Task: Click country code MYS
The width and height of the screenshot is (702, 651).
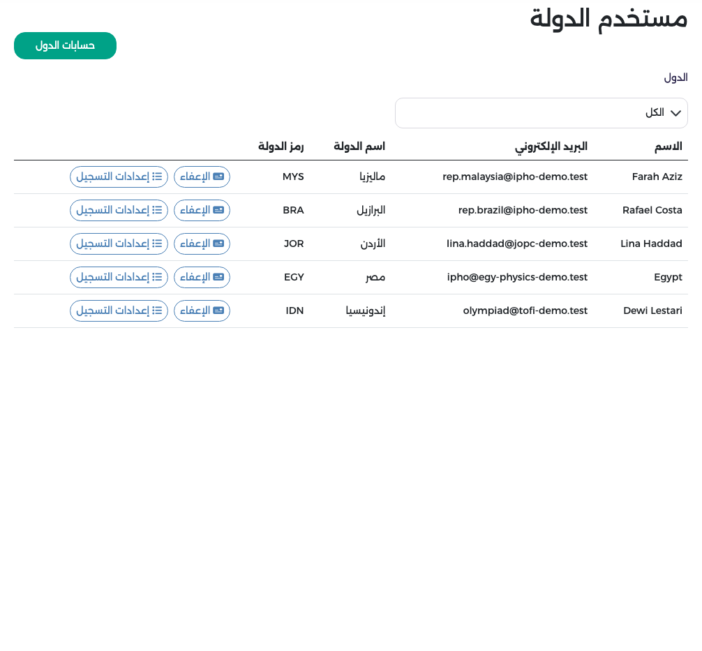Action: click(293, 177)
